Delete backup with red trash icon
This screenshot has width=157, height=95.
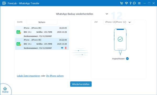66,48
